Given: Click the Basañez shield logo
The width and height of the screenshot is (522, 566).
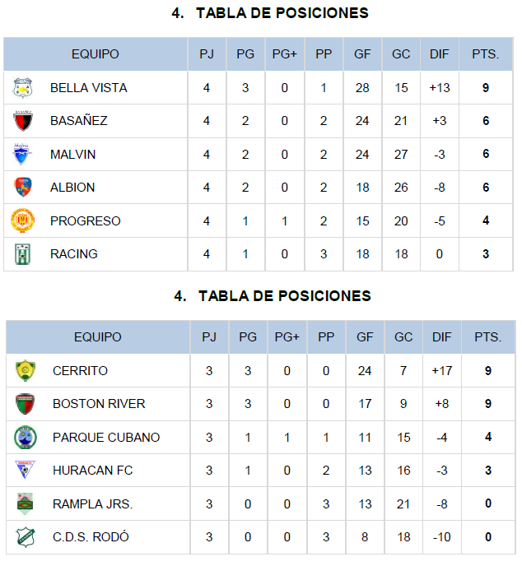Looking at the screenshot, I should click(23, 121).
